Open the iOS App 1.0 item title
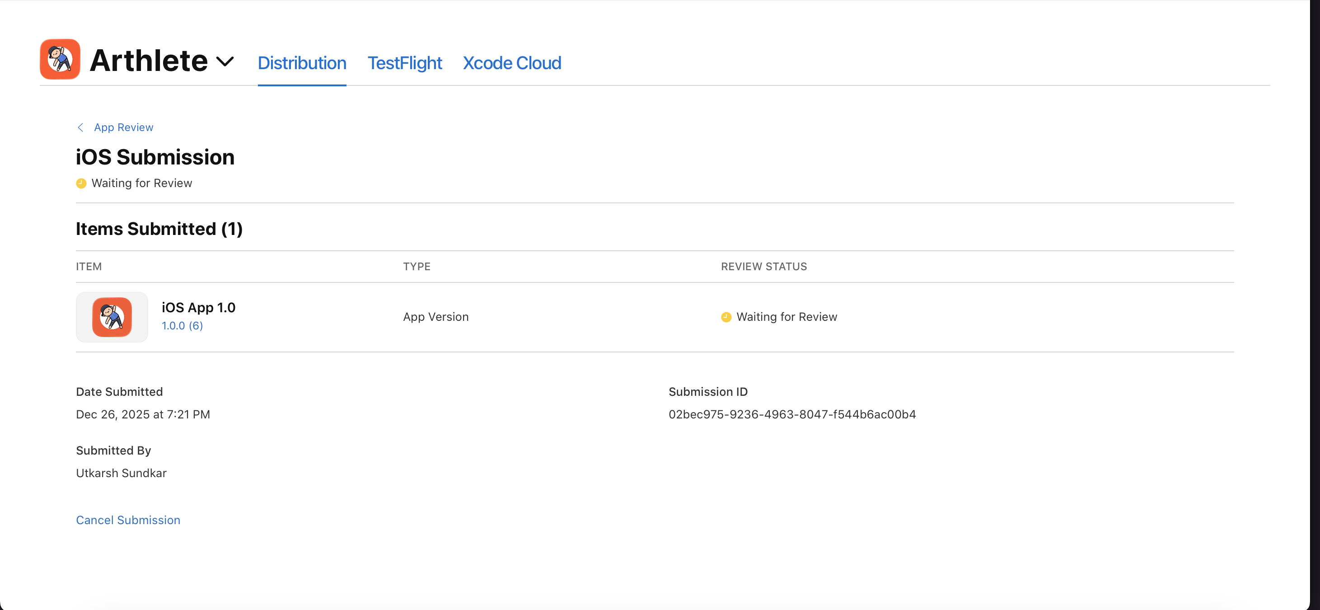The height and width of the screenshot is (610, 1320). 198,308
